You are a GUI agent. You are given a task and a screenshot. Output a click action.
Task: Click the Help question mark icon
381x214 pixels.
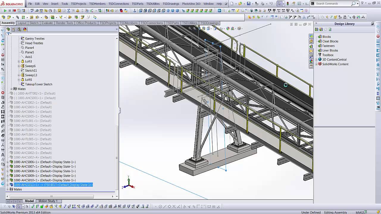click(362, 3)
